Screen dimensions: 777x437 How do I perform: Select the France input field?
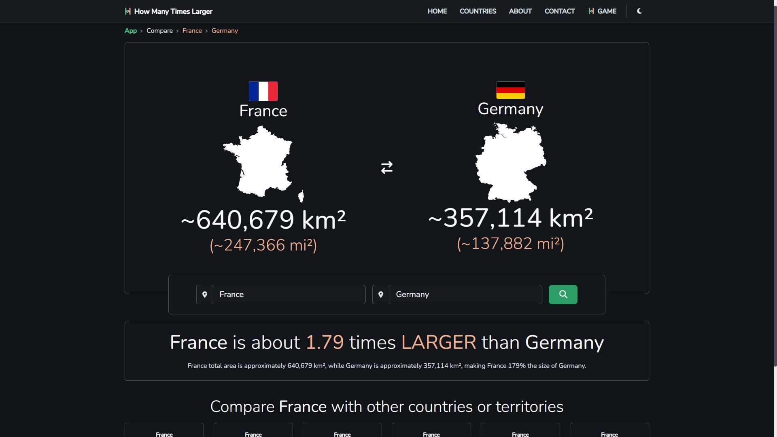tap(288, 295)
